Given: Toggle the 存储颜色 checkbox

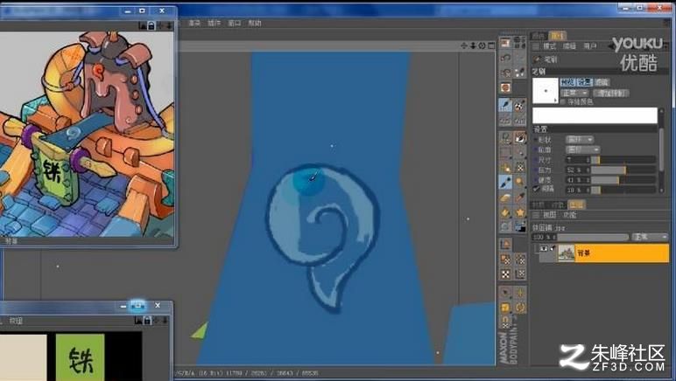Looking at the screenshot, I should coord(563,102).
